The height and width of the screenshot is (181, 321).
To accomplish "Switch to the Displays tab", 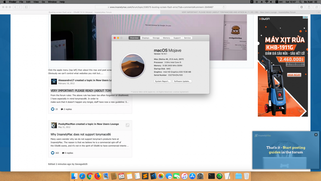I will click(145, 38).
